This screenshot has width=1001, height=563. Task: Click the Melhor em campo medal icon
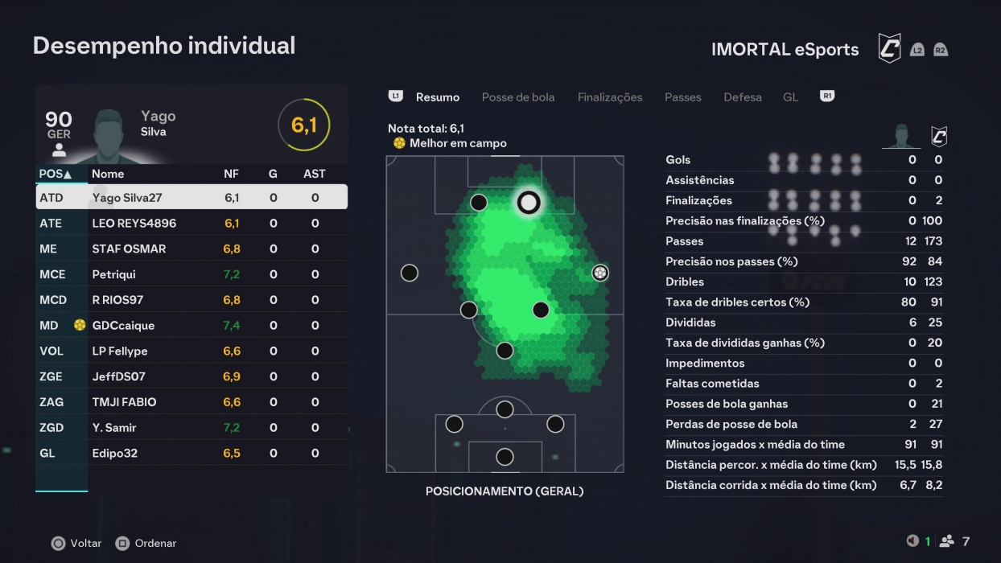tap(400, 143)
